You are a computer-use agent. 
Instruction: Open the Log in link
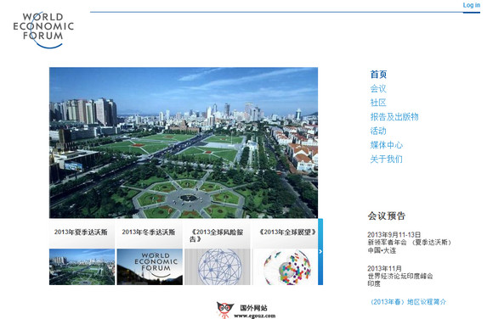click(471, 5)
